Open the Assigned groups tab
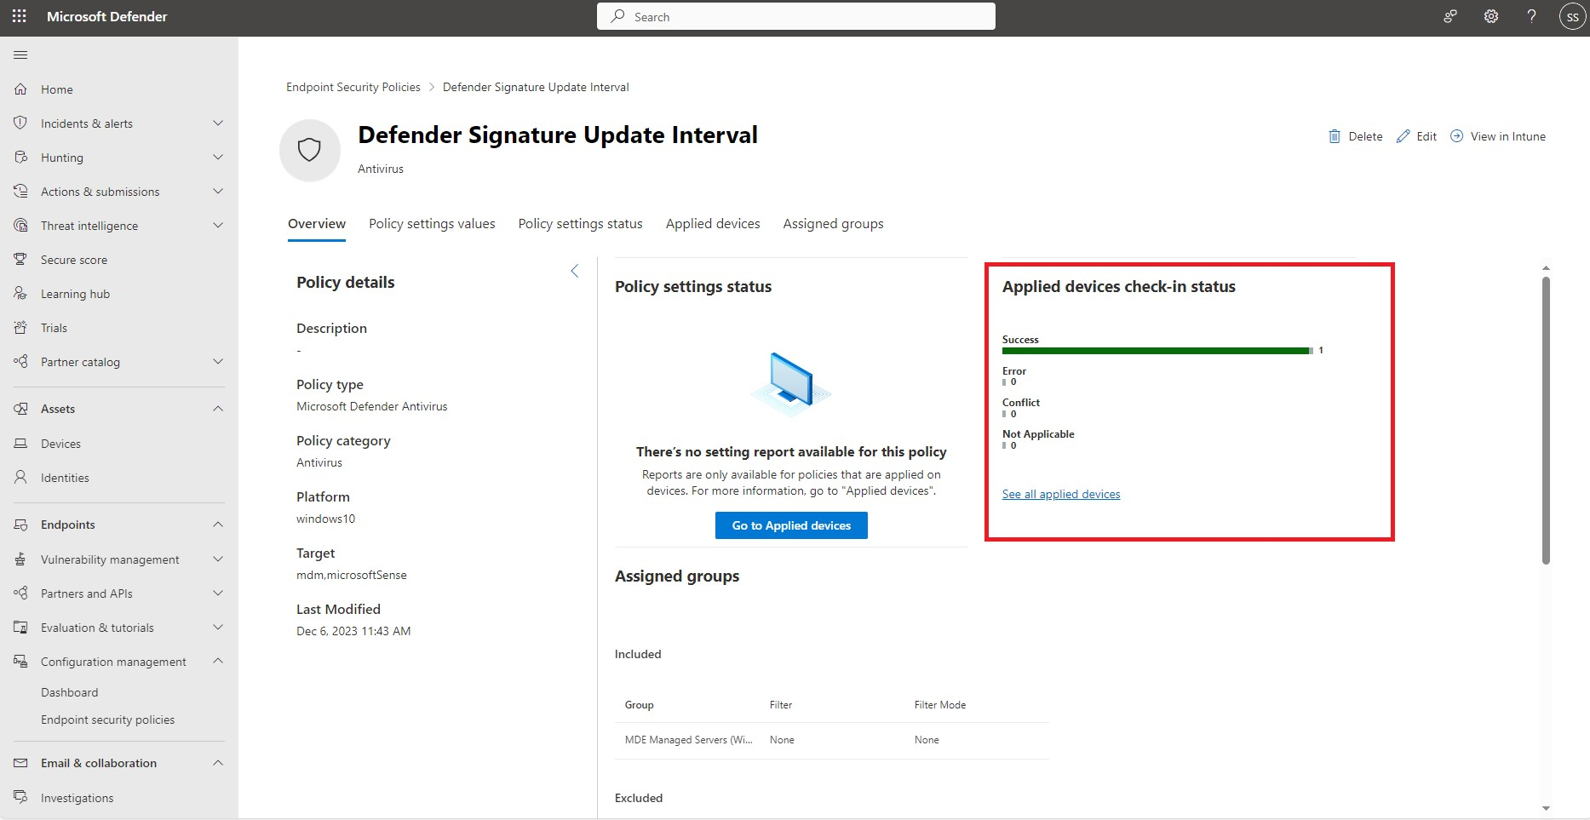This screenshot has width=1590, height=820. coord(833,224)
